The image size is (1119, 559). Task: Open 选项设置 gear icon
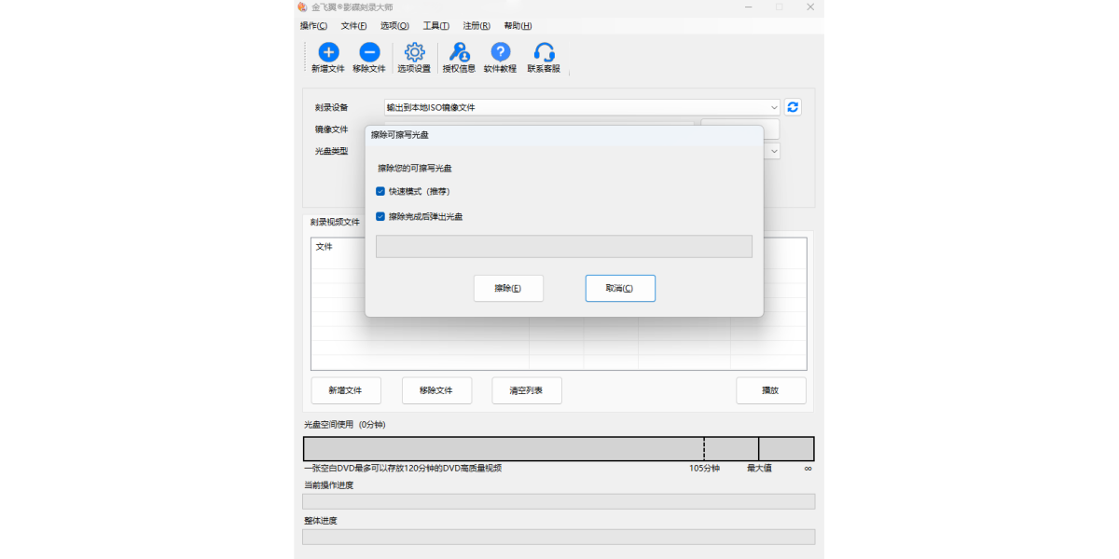pyautogui.click(x=414, y=52)
